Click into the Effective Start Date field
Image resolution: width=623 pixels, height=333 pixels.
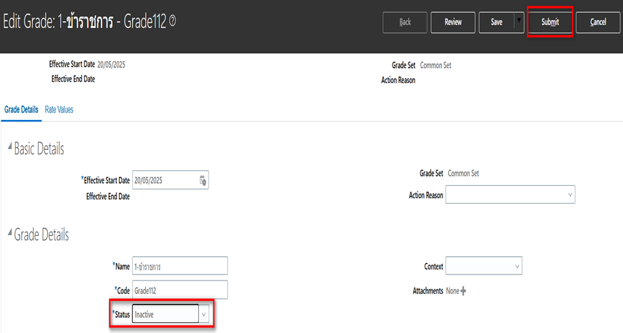click(164, 180)
